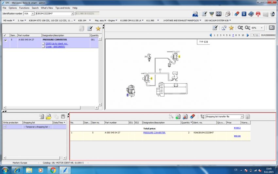278x174 pixels.
Task: Save shopping list with floppy disk icon
Action: click(63, 116)
